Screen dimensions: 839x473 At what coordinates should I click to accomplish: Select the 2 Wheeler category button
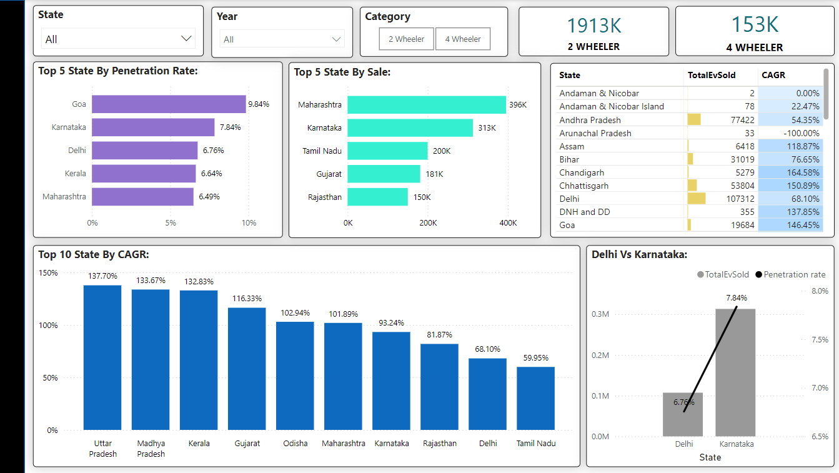pyautogui.click(x=407, y=39)
